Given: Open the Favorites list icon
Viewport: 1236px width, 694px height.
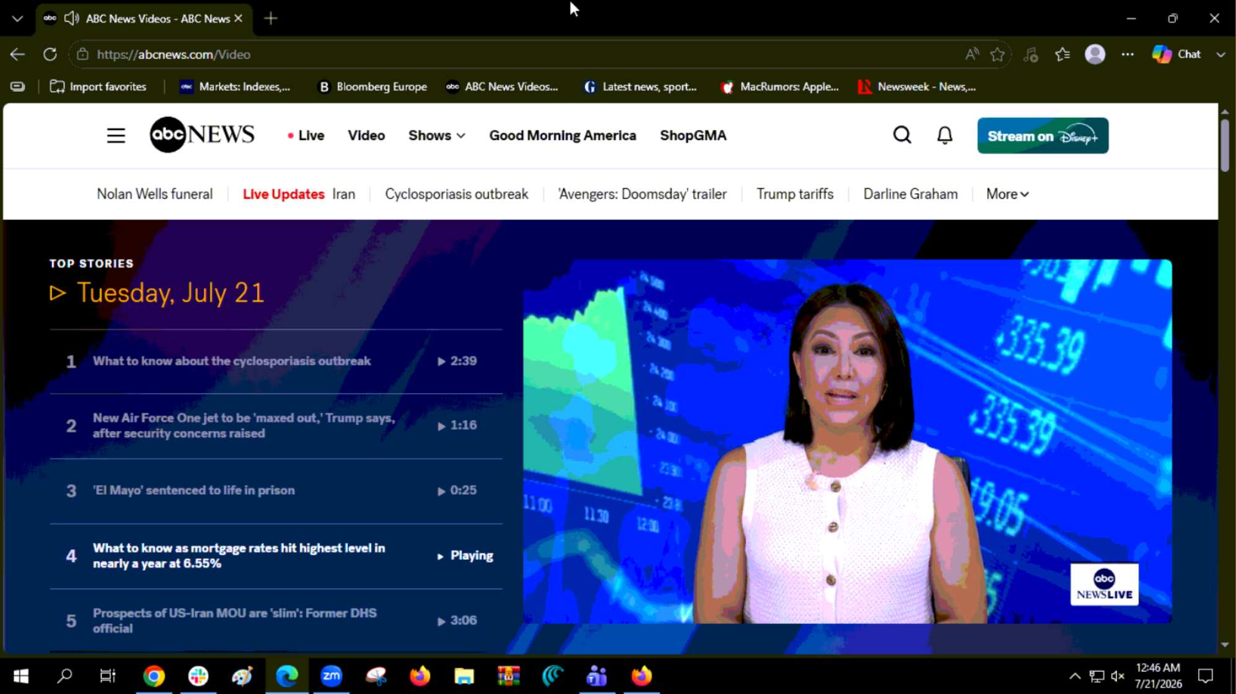Looking at the screenshot, I should (1063, 54).
